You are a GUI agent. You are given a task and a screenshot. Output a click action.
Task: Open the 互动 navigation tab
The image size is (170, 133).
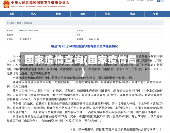[x=132, y=14]
